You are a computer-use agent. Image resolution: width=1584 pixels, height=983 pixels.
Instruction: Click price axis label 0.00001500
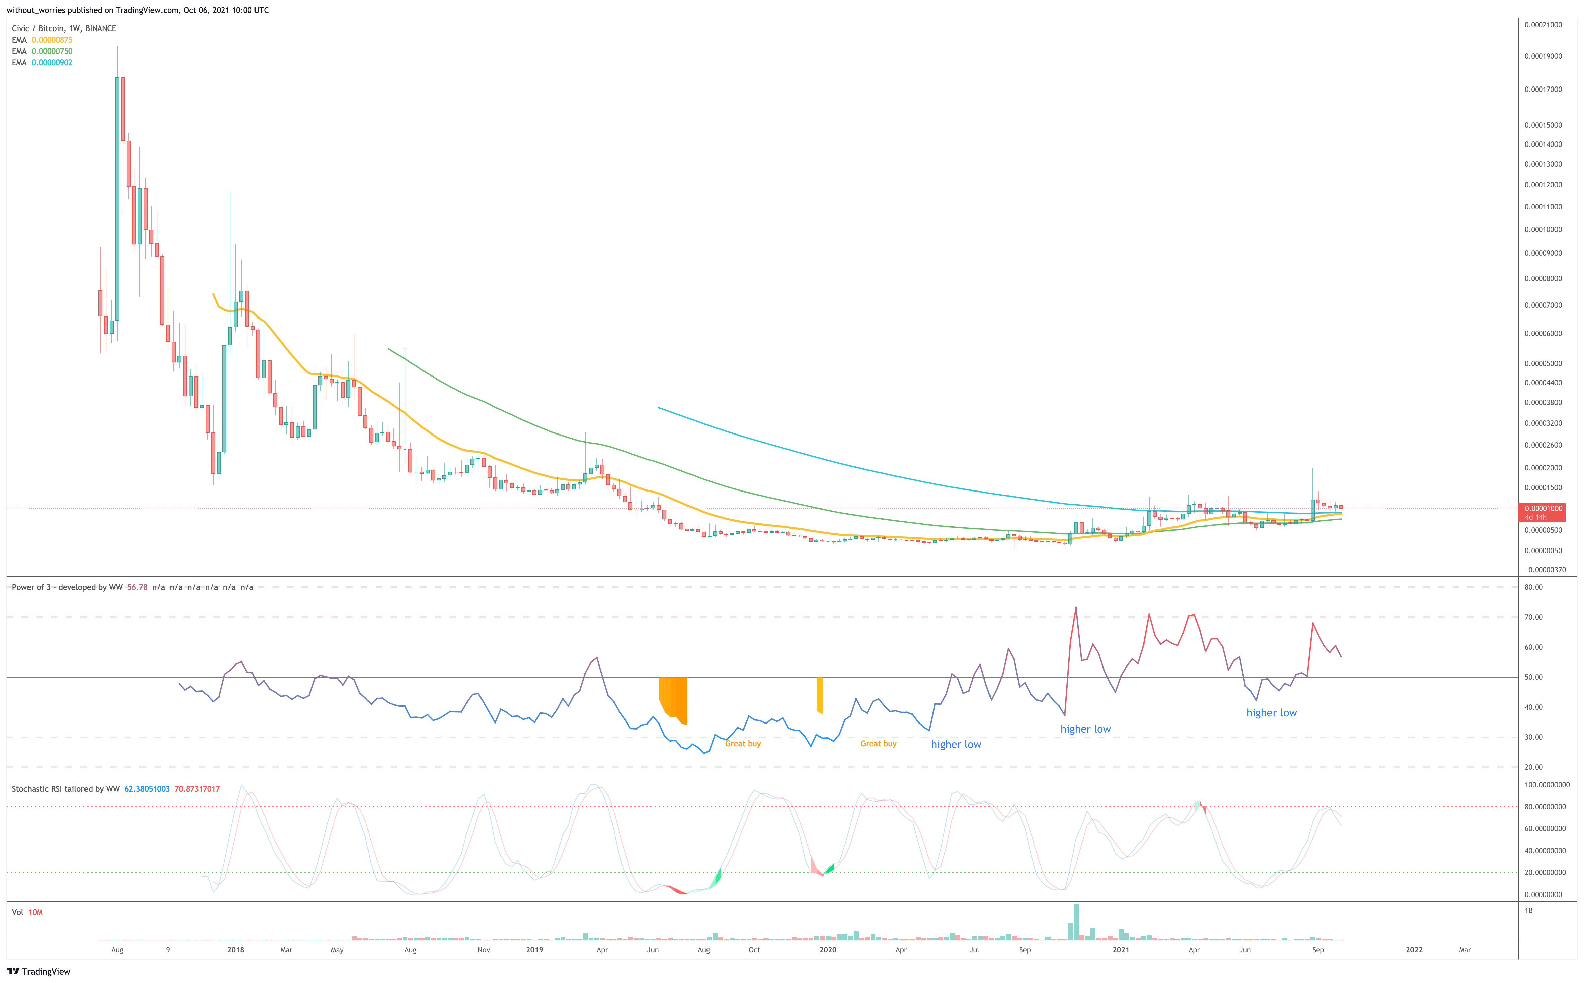1543,487
